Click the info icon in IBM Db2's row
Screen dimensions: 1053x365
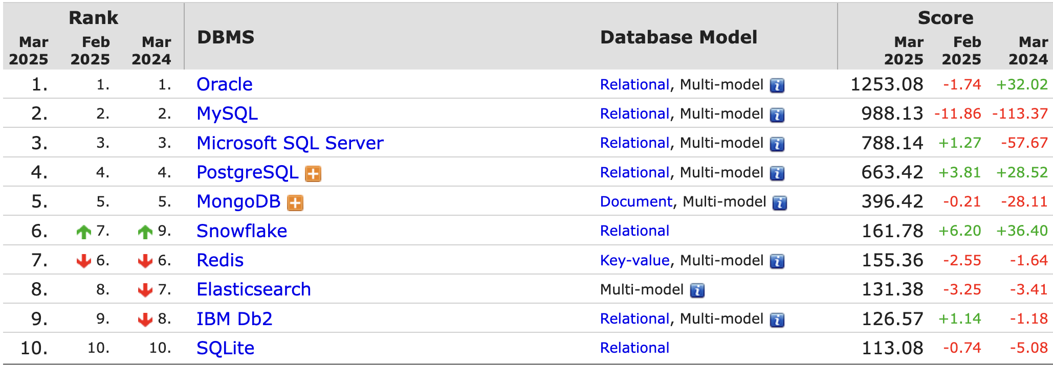[x=777, y=320]
